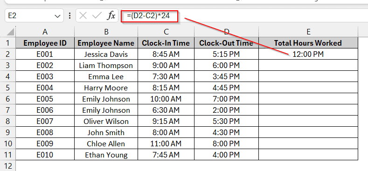Select Emily Johnson in the E006 row

point(106,110)
